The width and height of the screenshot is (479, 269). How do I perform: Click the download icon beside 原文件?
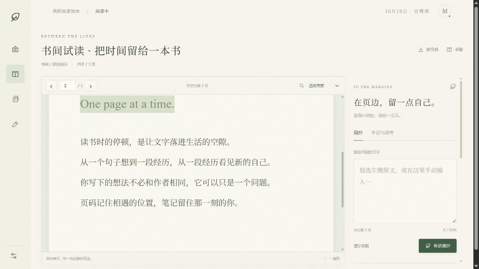421,49
